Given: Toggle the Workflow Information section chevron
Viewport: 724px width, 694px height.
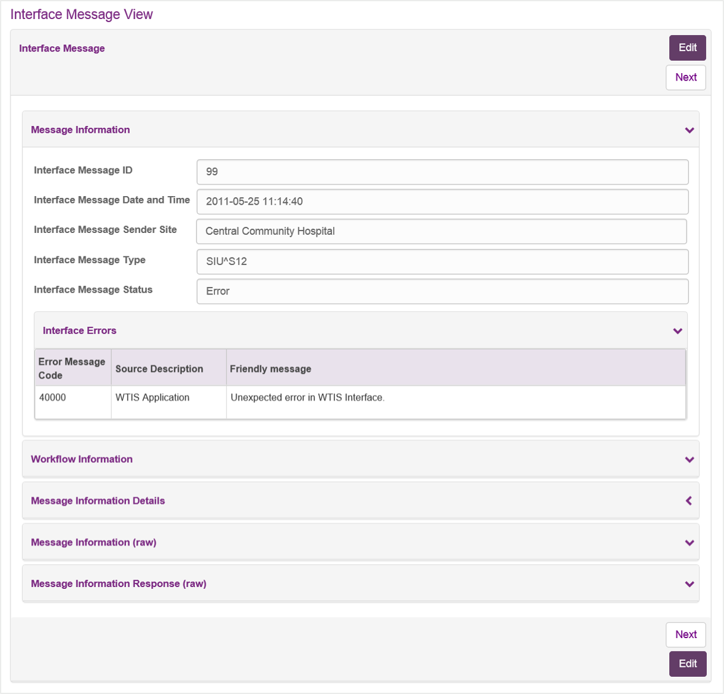Looking at the screenshot, I should coord(690,459).
